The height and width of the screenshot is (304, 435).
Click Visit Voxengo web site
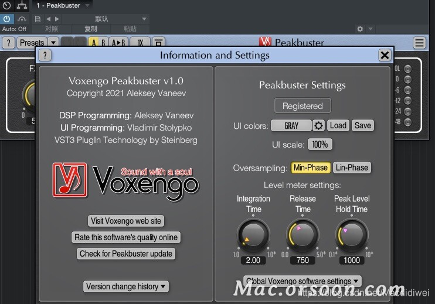(126, 221)
